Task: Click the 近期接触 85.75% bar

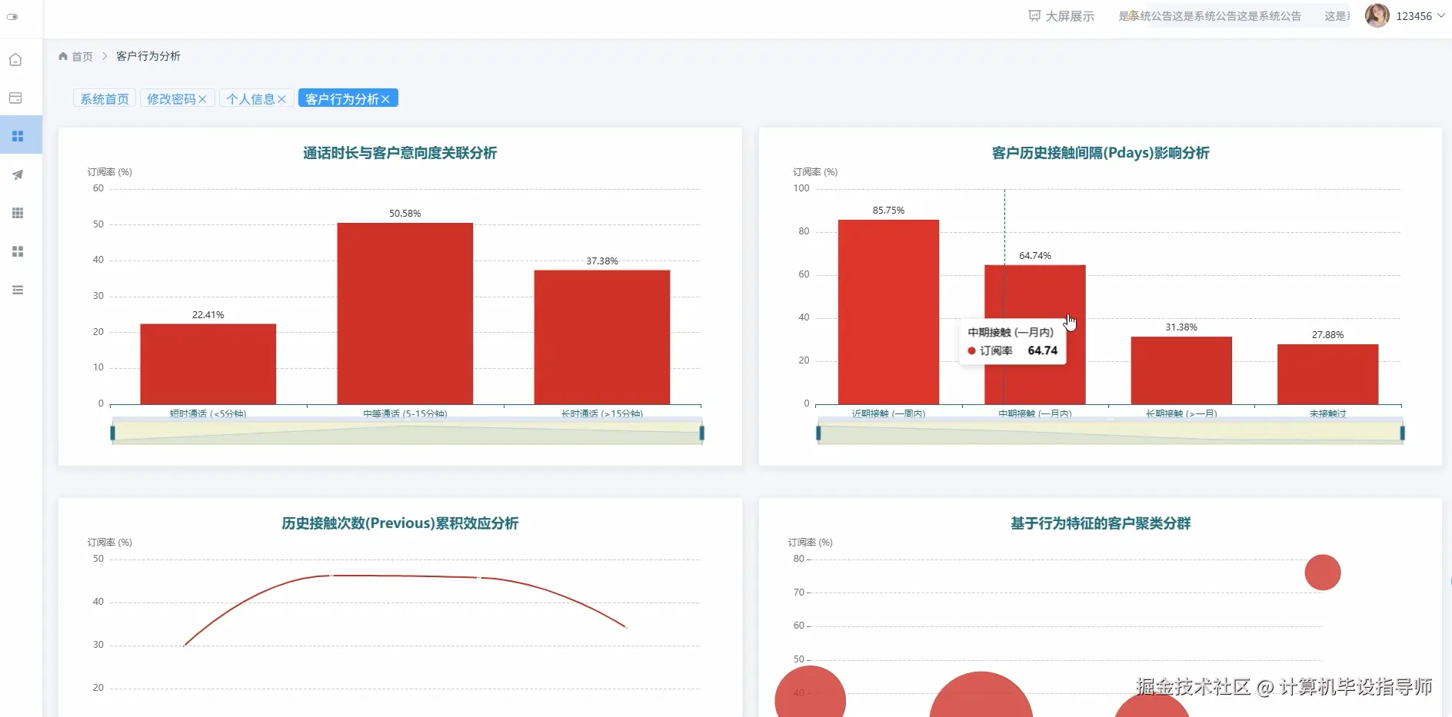Action: pos(888,312)
